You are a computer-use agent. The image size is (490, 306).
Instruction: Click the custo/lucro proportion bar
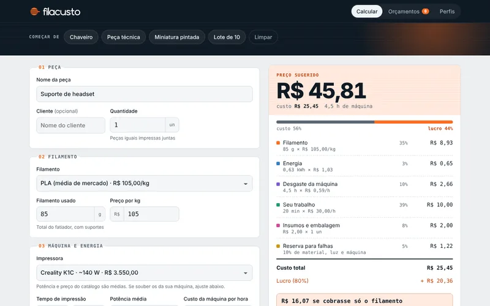point(364,122)
